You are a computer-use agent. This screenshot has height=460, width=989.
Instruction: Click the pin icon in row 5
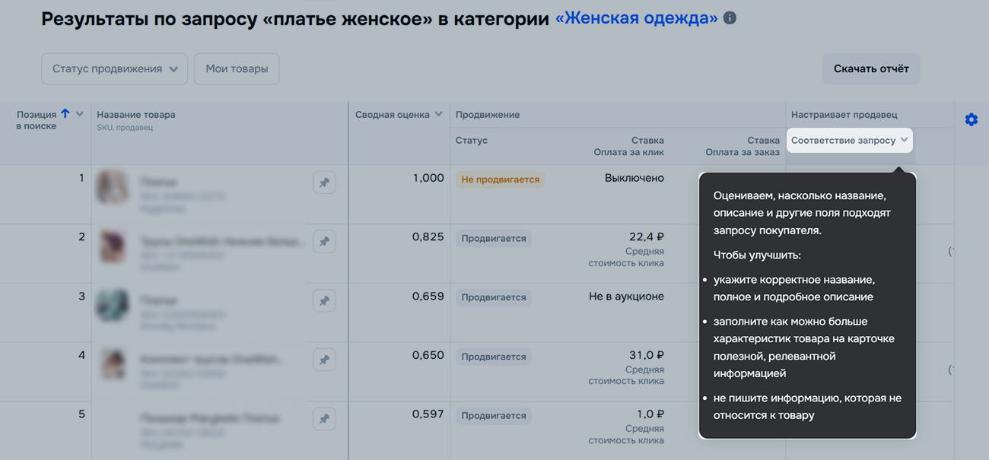click(324, 419)
